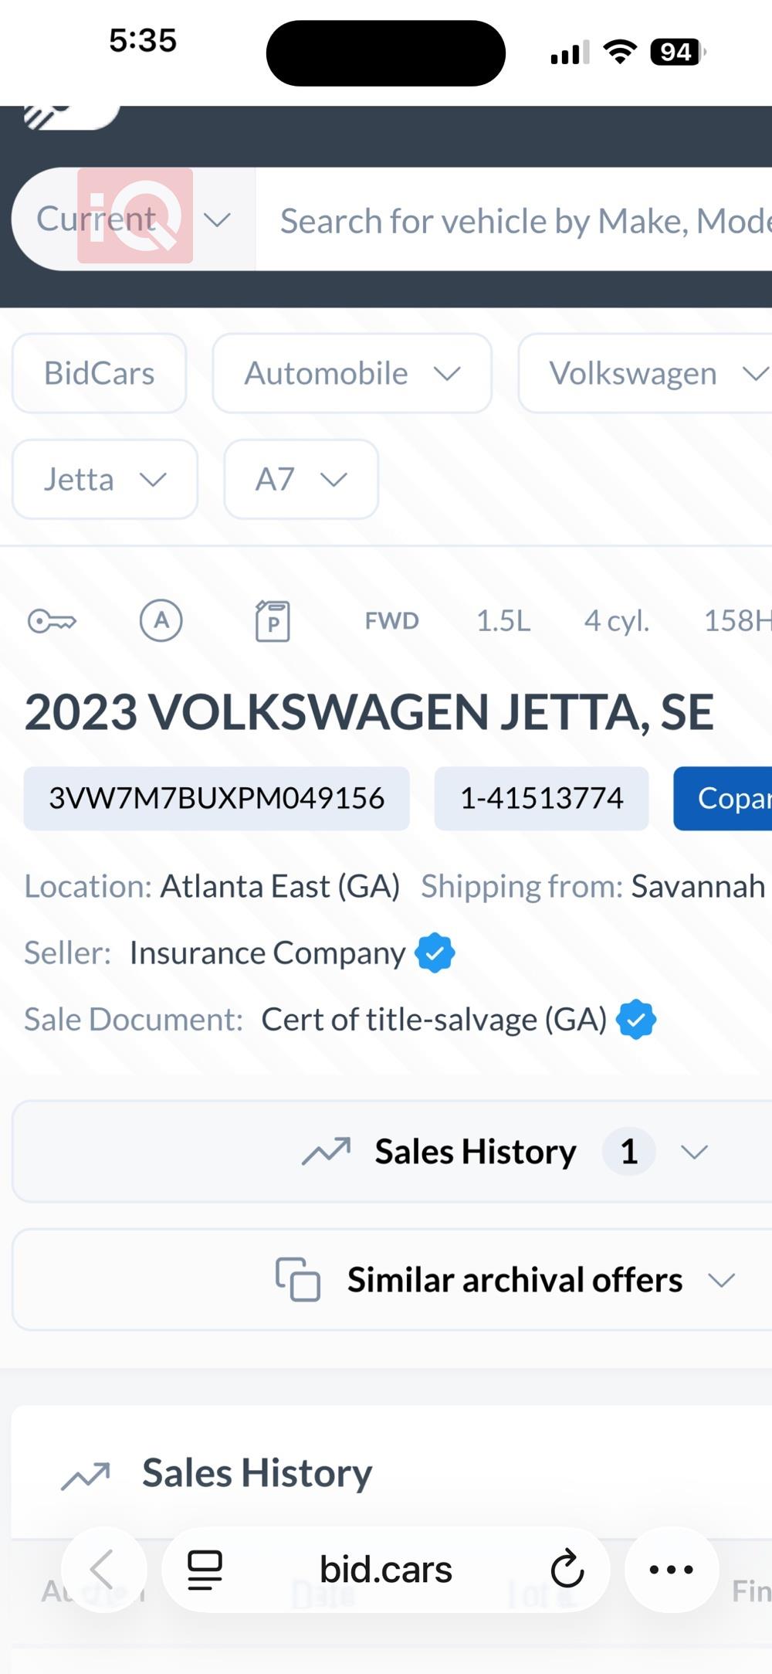Click the key icon above vehicle title

click(x=52, y=621)
